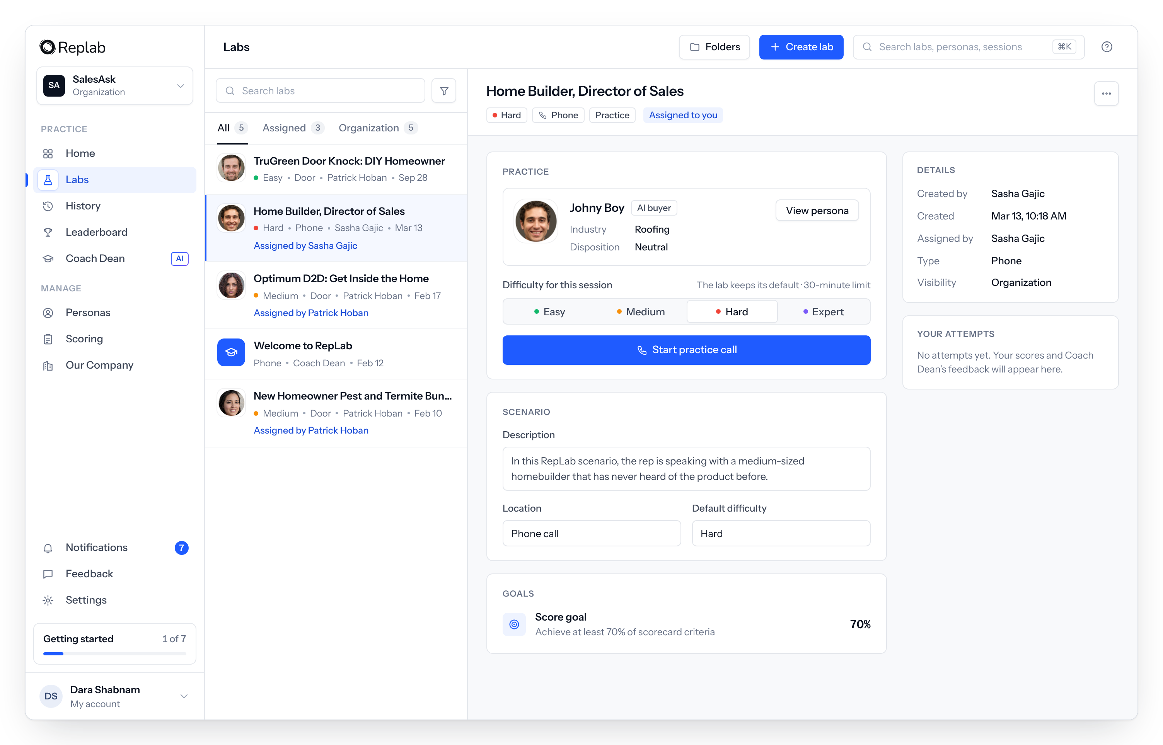Click View persona button

(x=817, y=211)
